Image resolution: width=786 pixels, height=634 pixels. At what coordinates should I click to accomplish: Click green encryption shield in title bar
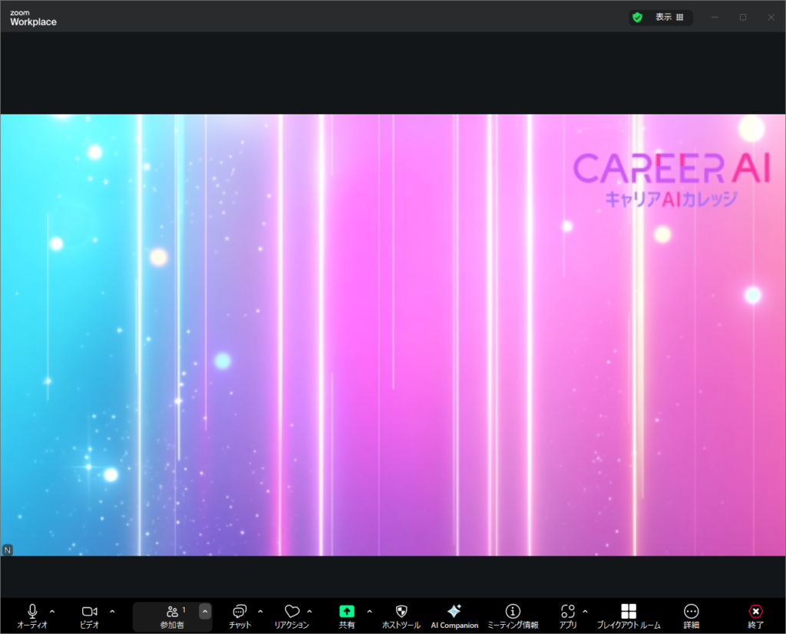click(x=637, y=17)
